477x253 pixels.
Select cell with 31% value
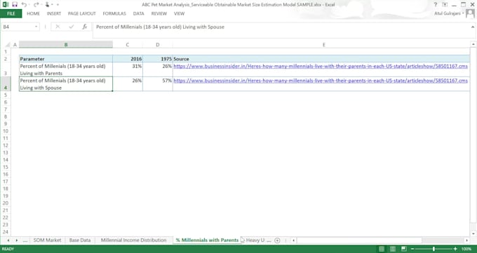pos(128,69)
